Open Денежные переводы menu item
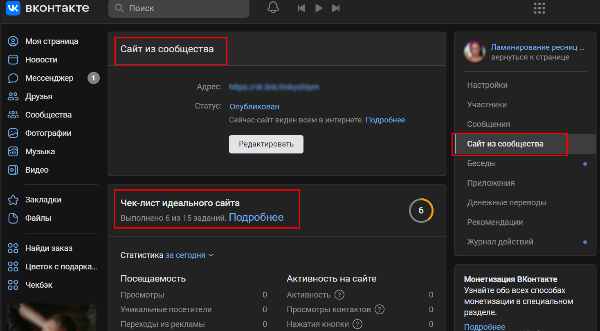600x331 pixels. pos(525,202)
